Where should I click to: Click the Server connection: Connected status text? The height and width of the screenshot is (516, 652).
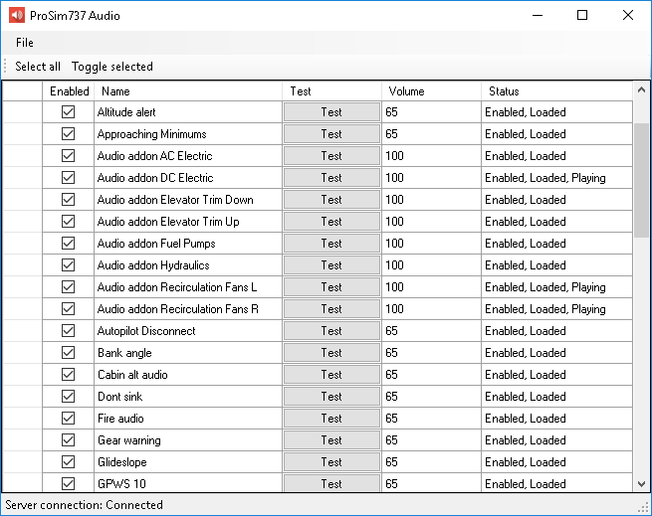pos(84,505)
